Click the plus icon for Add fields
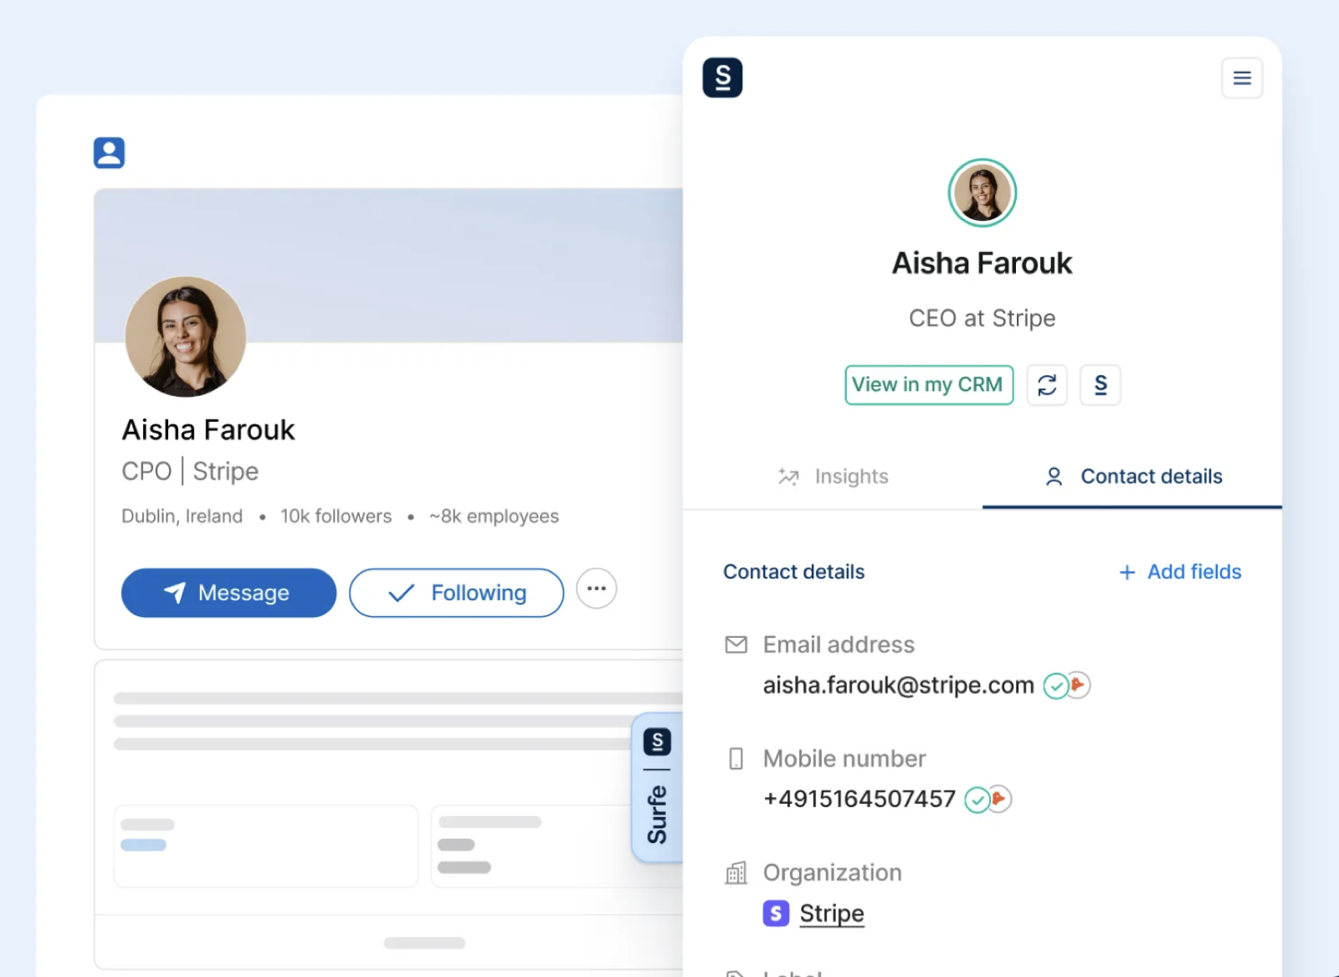This screenshot has height=977, width=1339. click(x=1127, y=572)
